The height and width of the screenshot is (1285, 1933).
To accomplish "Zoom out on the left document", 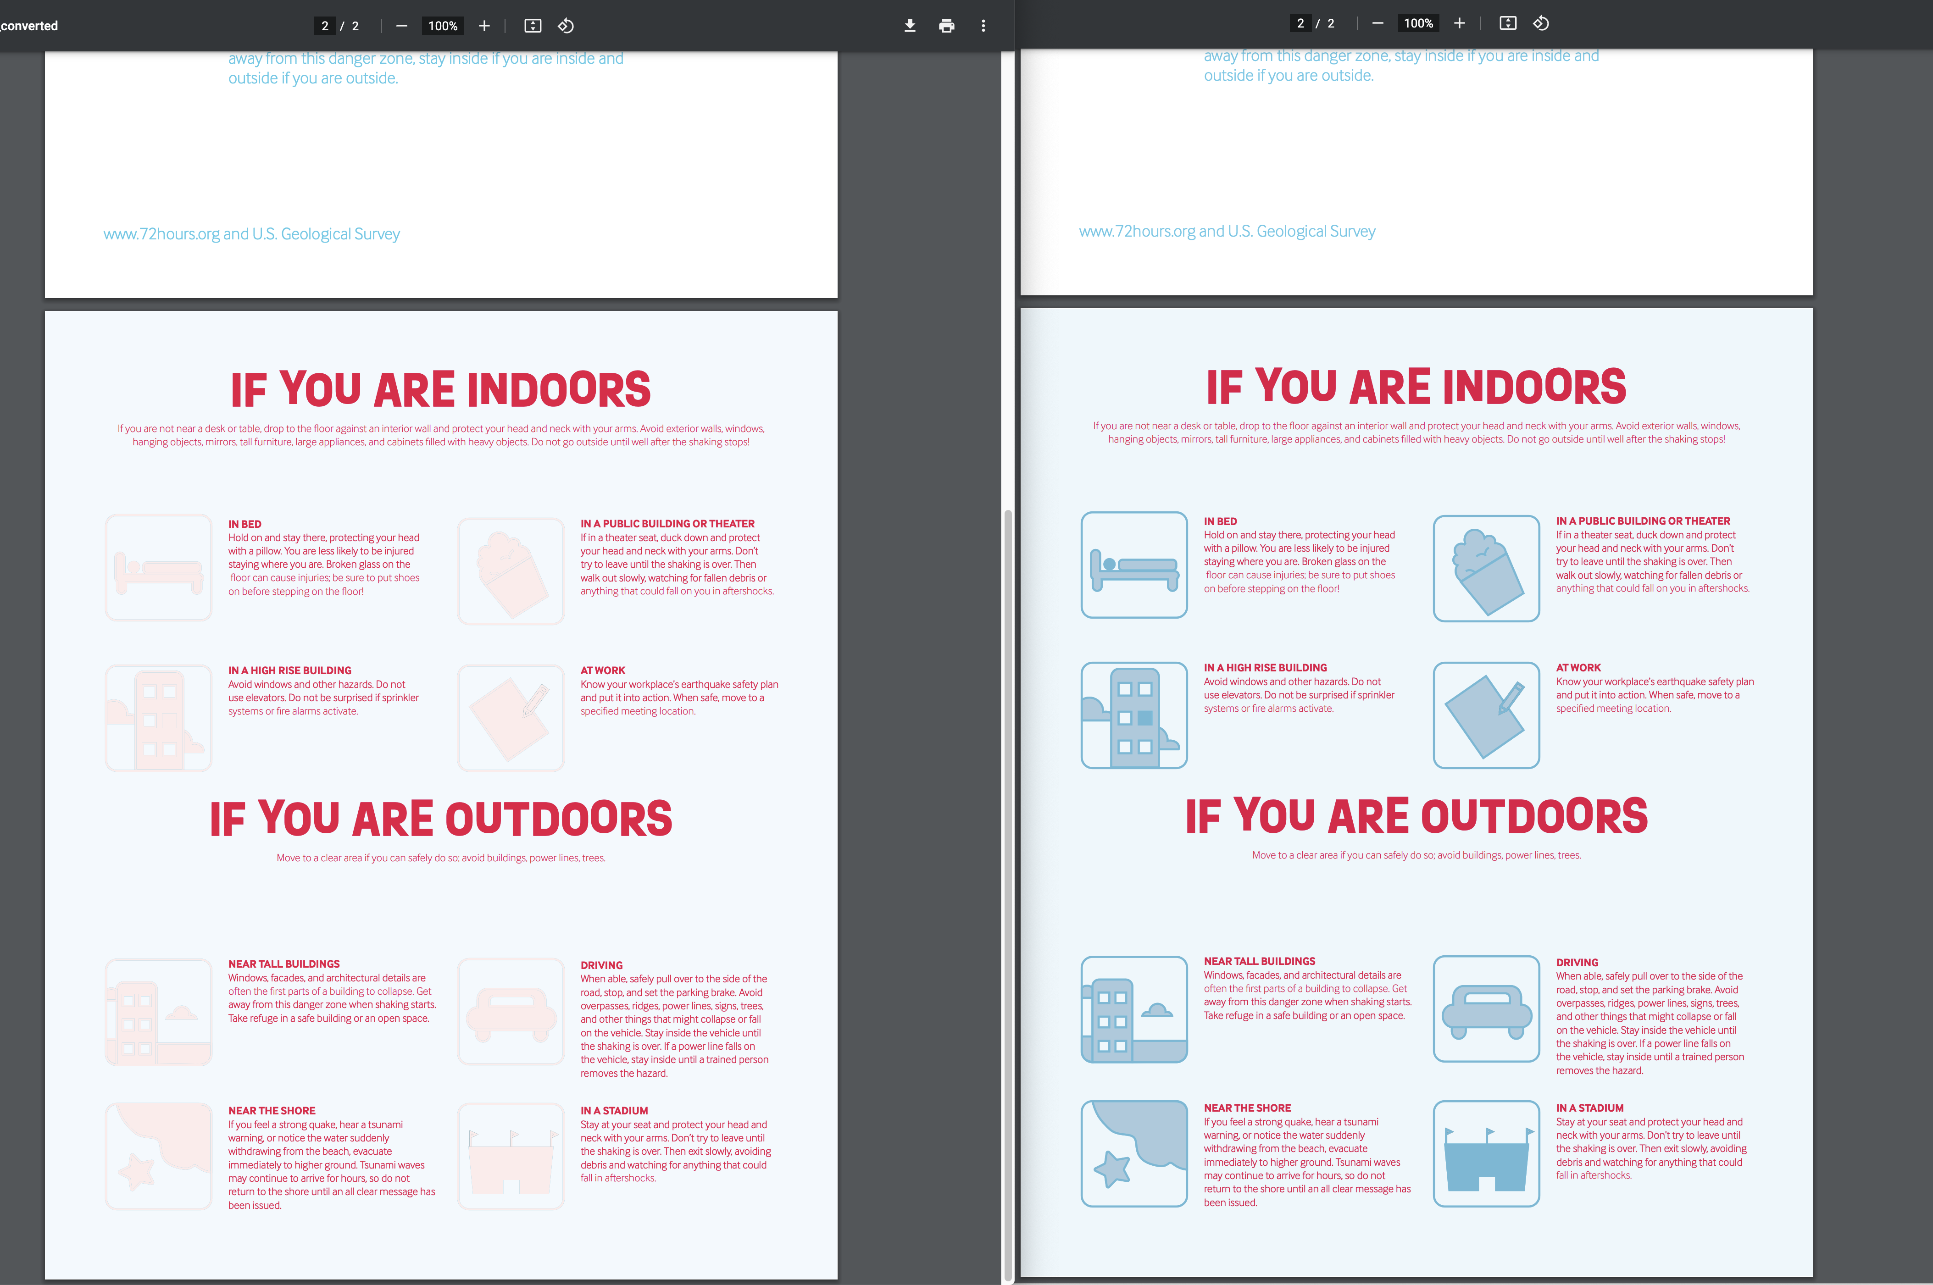I will [401, 25].
